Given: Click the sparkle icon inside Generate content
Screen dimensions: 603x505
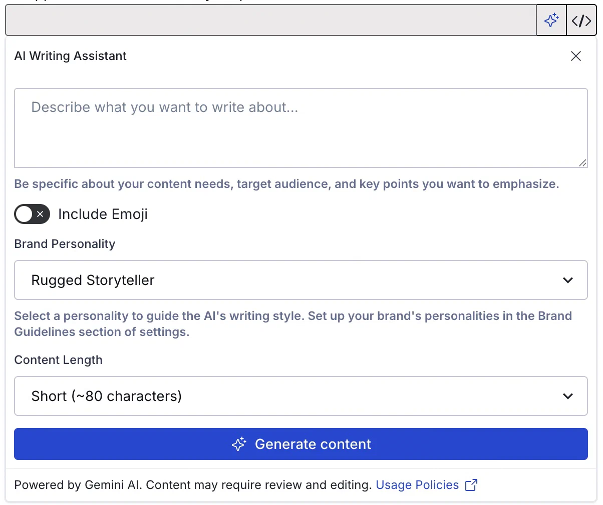Looking at the screenshot, I should [x=239, y=444].
